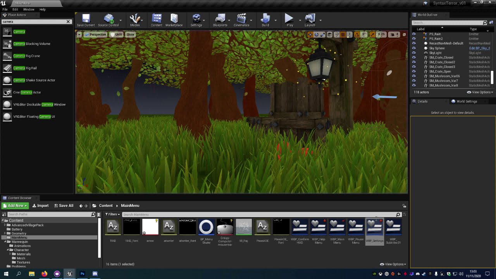The image size is (496, 279).
Task: Click Play to start the level
Action: tap(289, 21)
